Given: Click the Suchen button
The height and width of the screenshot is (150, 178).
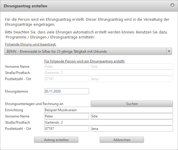Looking at the screenshot, I should pos(132,104).
